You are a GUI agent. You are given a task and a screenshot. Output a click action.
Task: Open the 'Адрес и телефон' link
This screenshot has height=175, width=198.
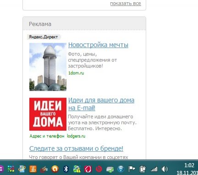47,136
